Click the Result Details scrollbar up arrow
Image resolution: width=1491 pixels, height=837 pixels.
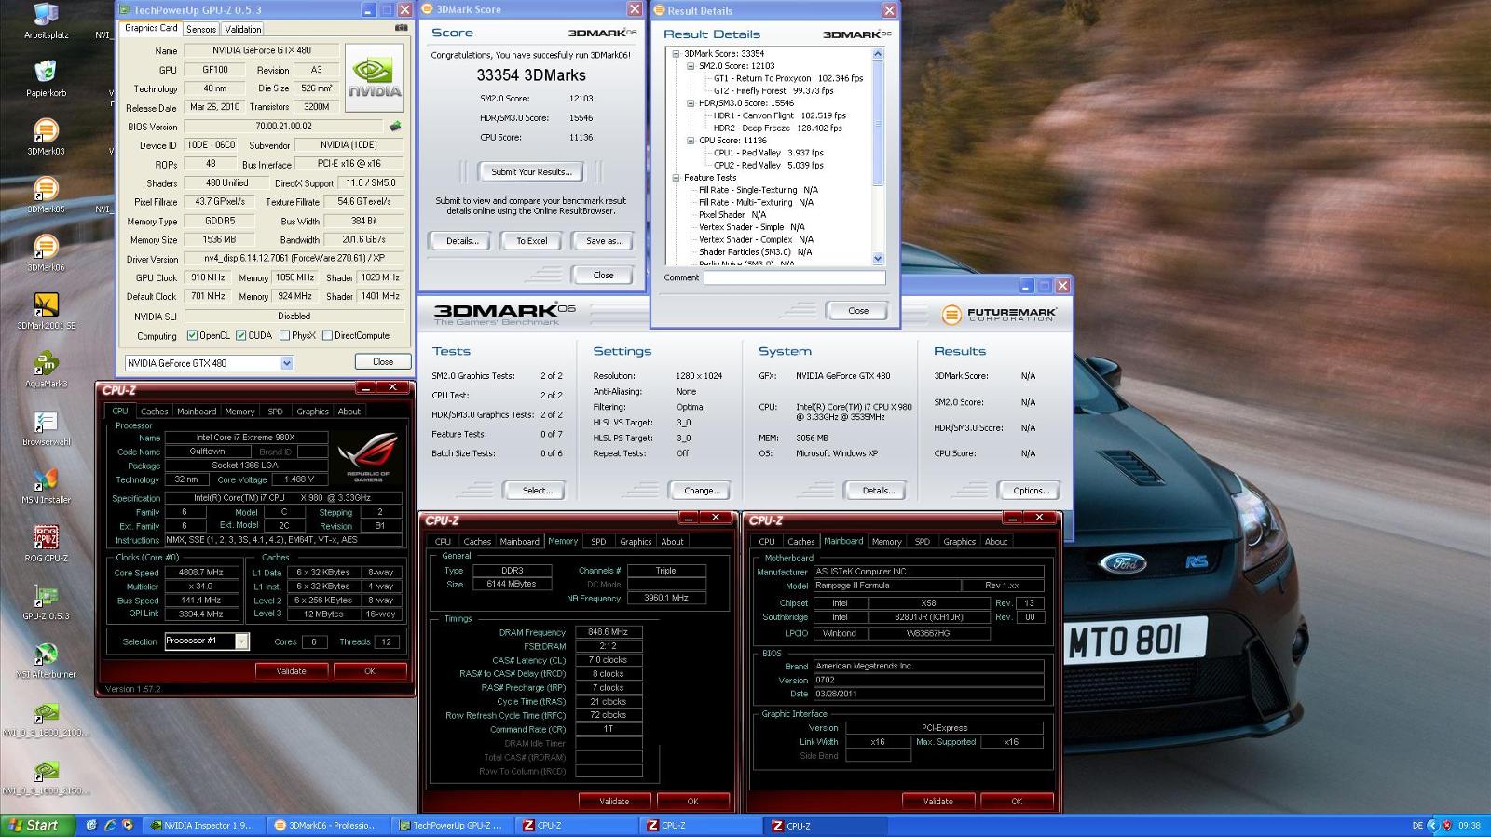[878, 55]
